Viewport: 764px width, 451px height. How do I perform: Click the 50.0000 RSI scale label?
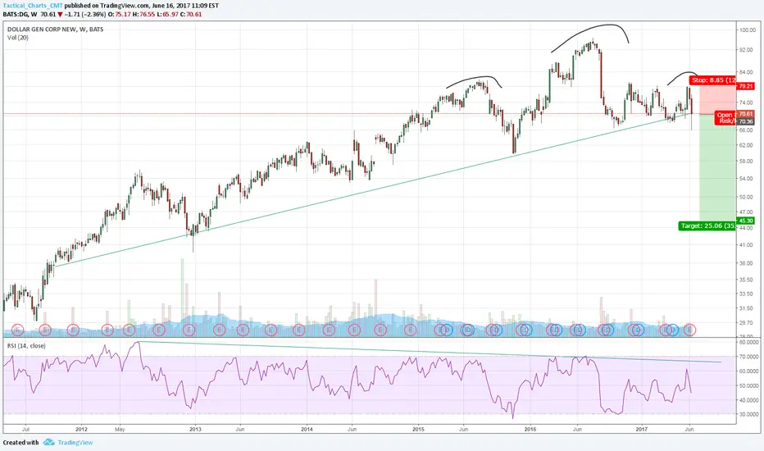coord(749,385)
